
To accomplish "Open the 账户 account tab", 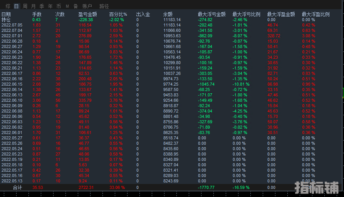I will coord(87,6).
